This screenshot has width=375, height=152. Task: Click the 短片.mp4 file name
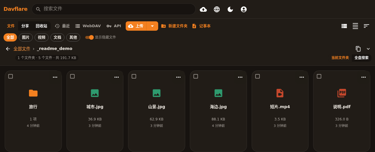280,107
